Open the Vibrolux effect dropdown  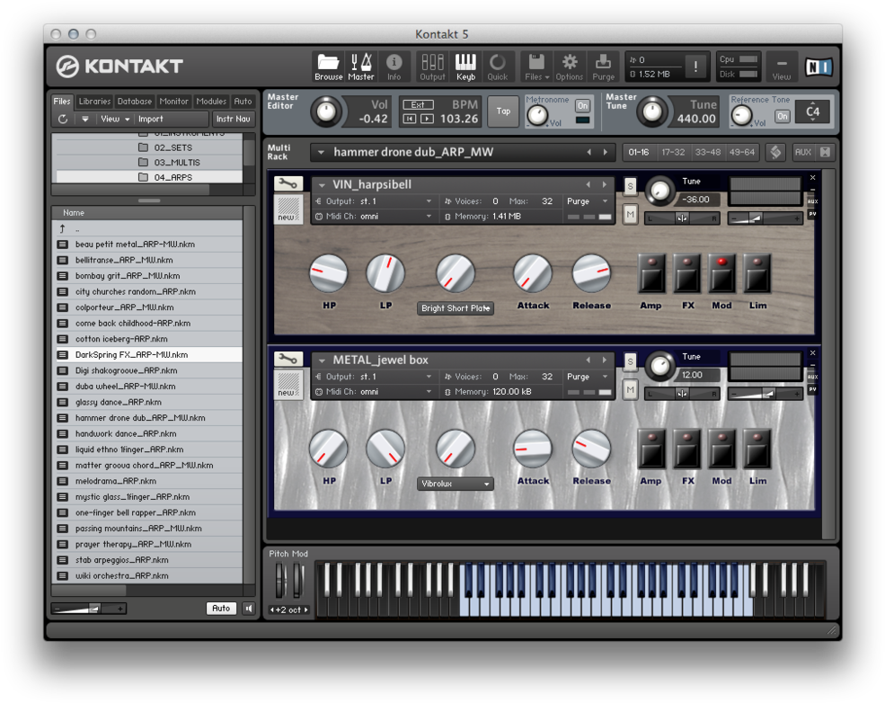click(456, 484)
